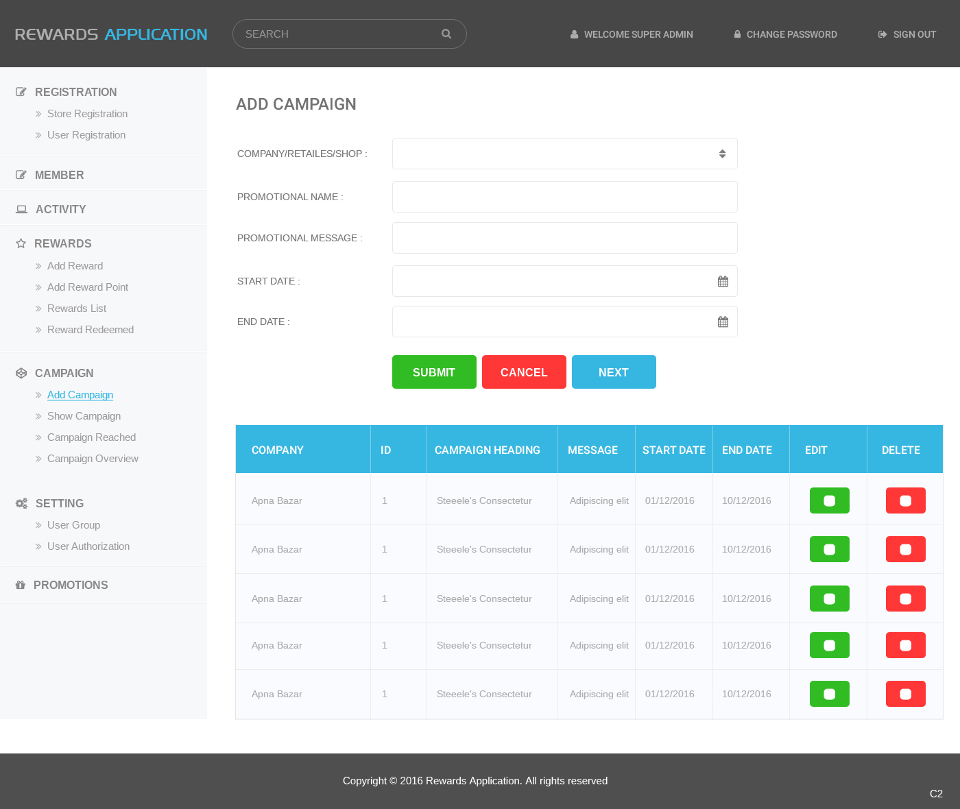960x809 pixels.
Task: Expand the Setting sidebar section
Action: coord(59,503)
